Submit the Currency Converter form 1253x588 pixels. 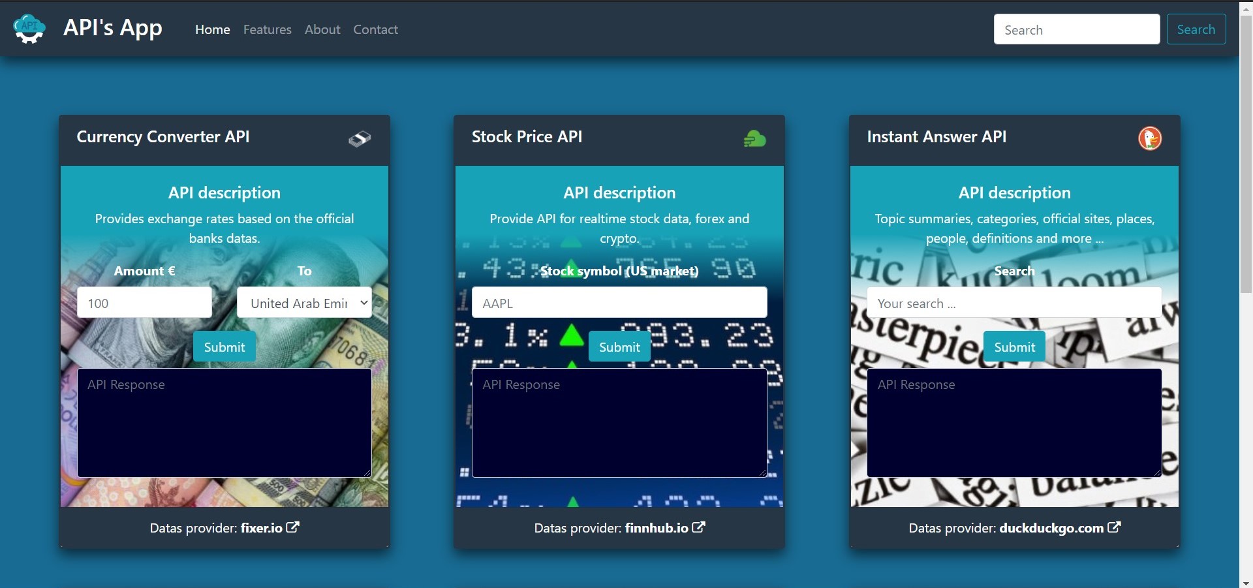click(224, 347)
